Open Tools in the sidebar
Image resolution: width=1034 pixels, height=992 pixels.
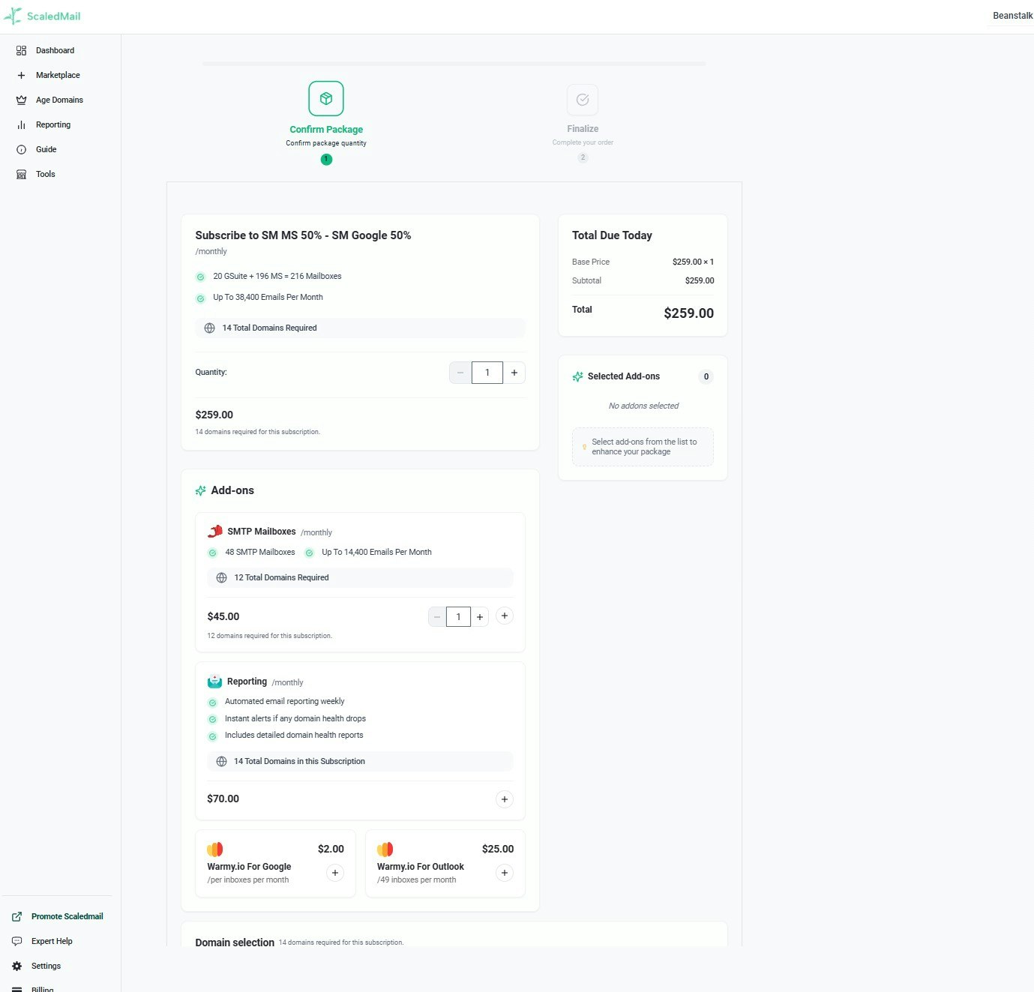tap(46, 174)
